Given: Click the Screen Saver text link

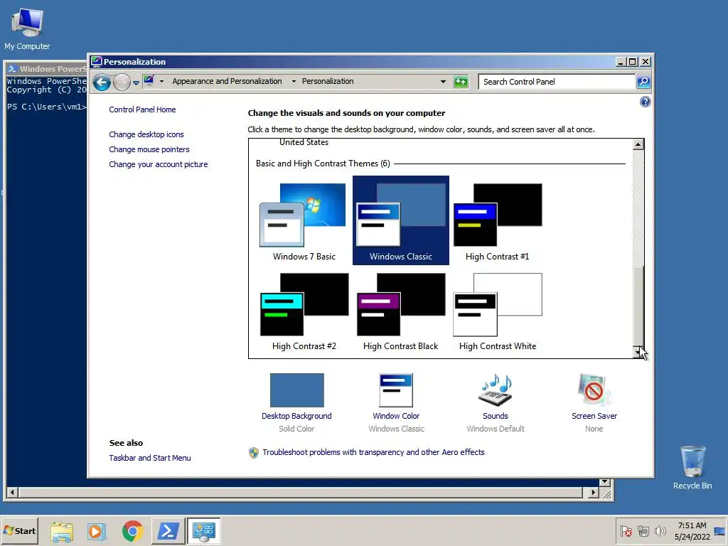Looking at the screenshot, I should click(594, 416).
